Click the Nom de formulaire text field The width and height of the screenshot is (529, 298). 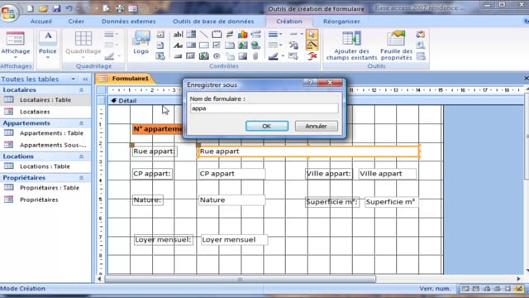[264, 108]
